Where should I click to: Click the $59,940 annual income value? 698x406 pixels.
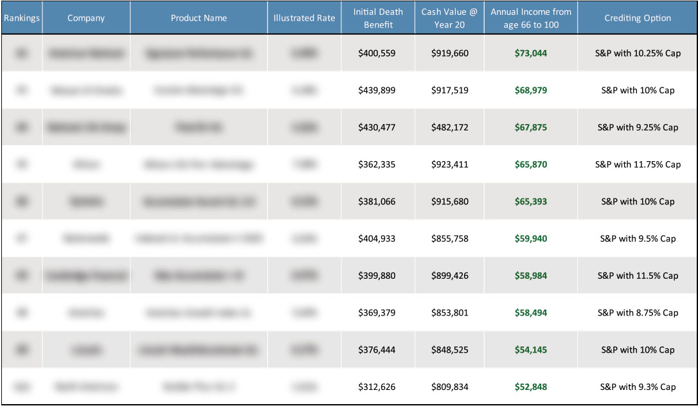[530, 238]
